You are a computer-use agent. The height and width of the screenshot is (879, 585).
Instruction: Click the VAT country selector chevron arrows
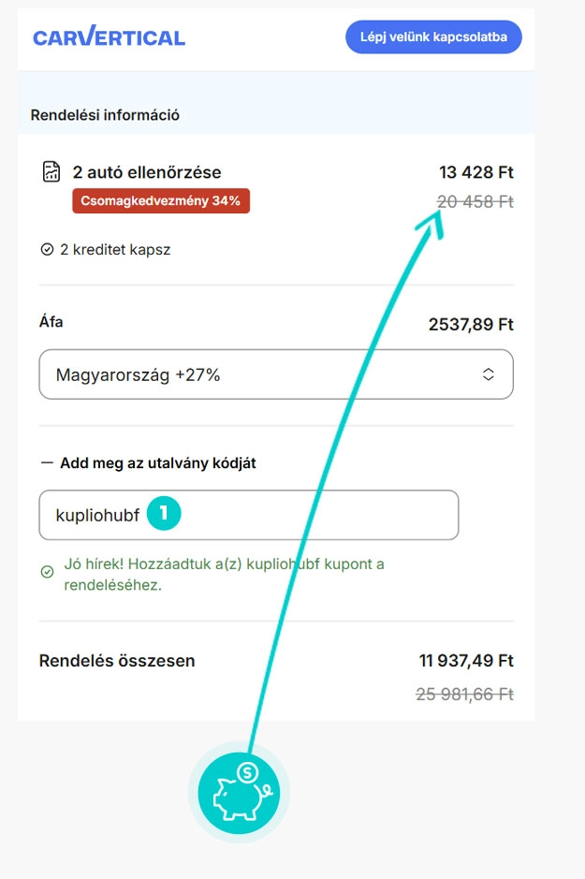tap(488, 374)
